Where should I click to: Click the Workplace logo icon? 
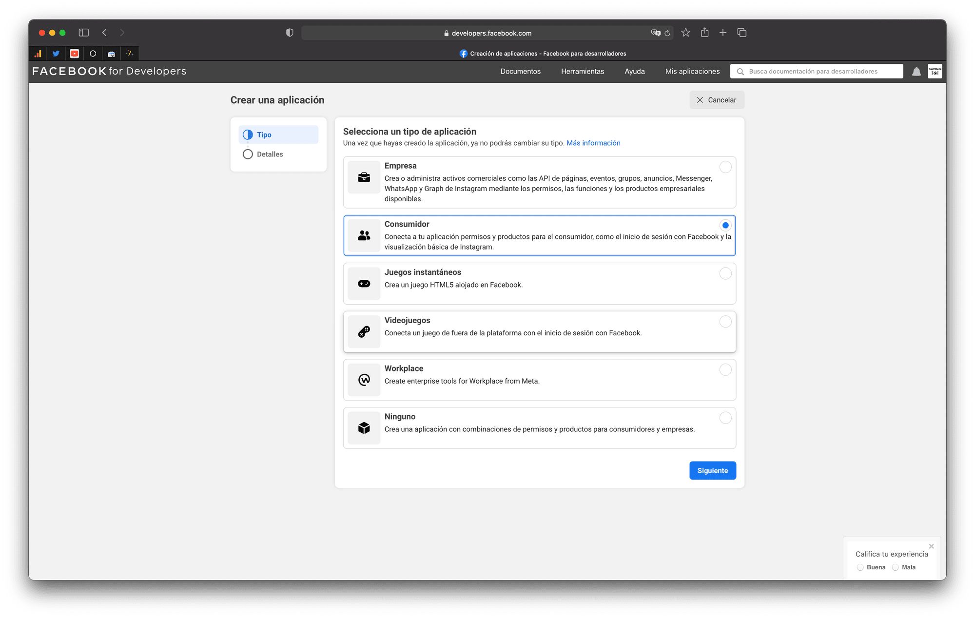click(x=364, y=380)
